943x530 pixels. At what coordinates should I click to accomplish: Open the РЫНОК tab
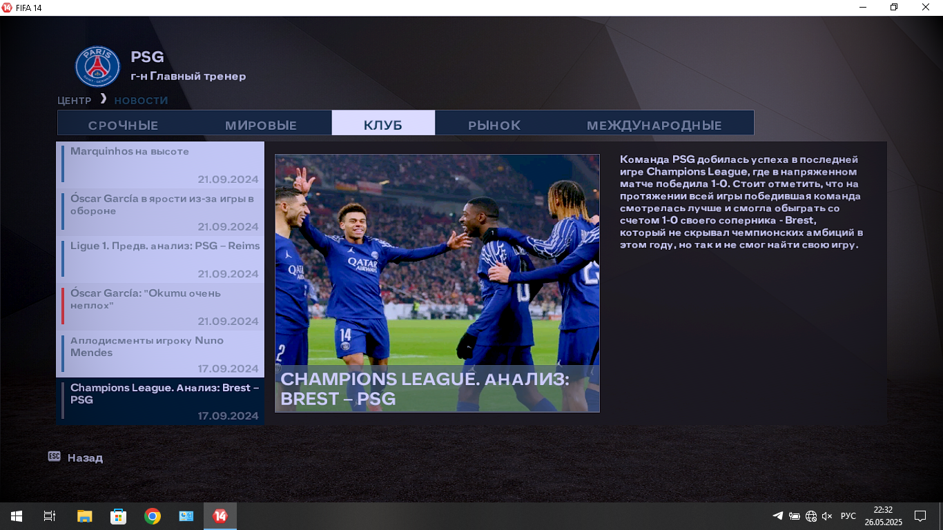coord(494,125)
